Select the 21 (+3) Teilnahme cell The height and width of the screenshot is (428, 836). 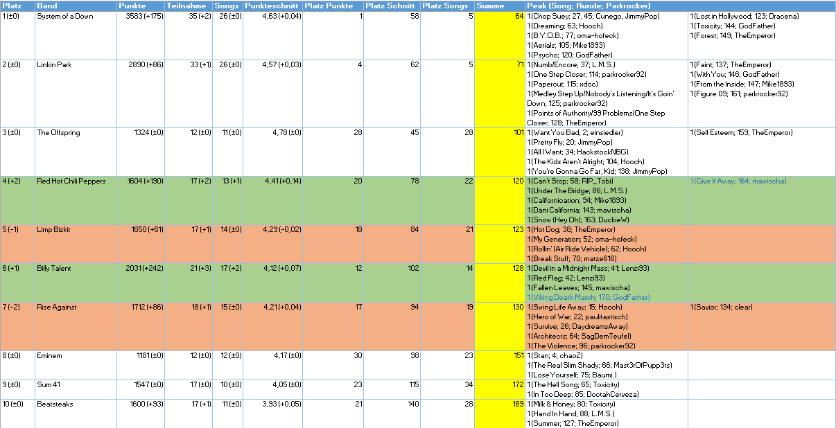coord(188,283)
